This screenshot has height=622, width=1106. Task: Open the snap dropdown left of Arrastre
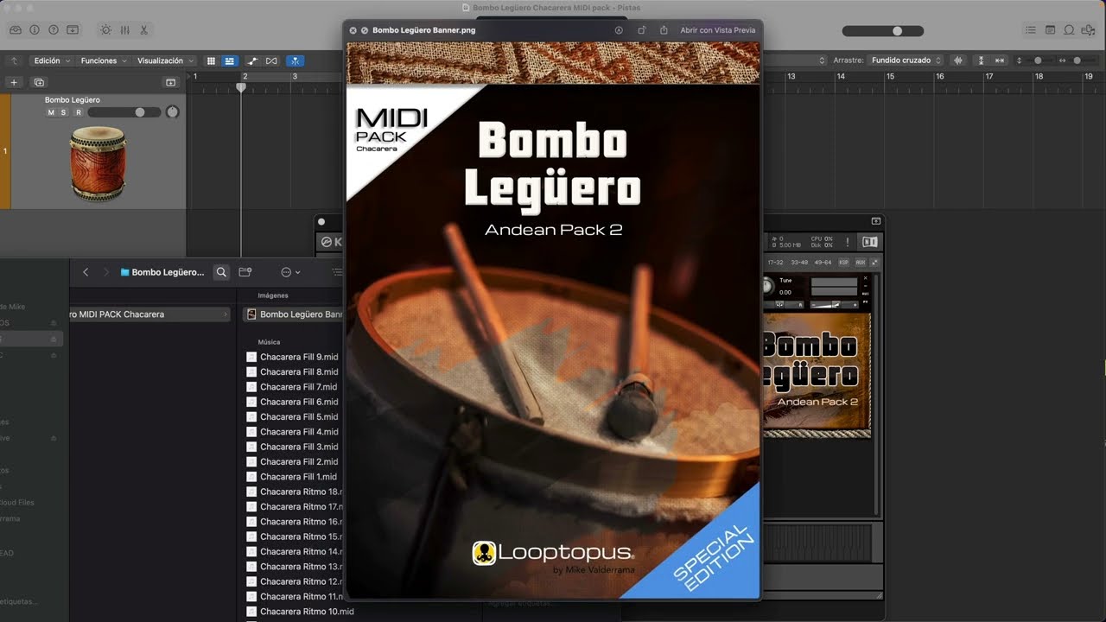822,60
